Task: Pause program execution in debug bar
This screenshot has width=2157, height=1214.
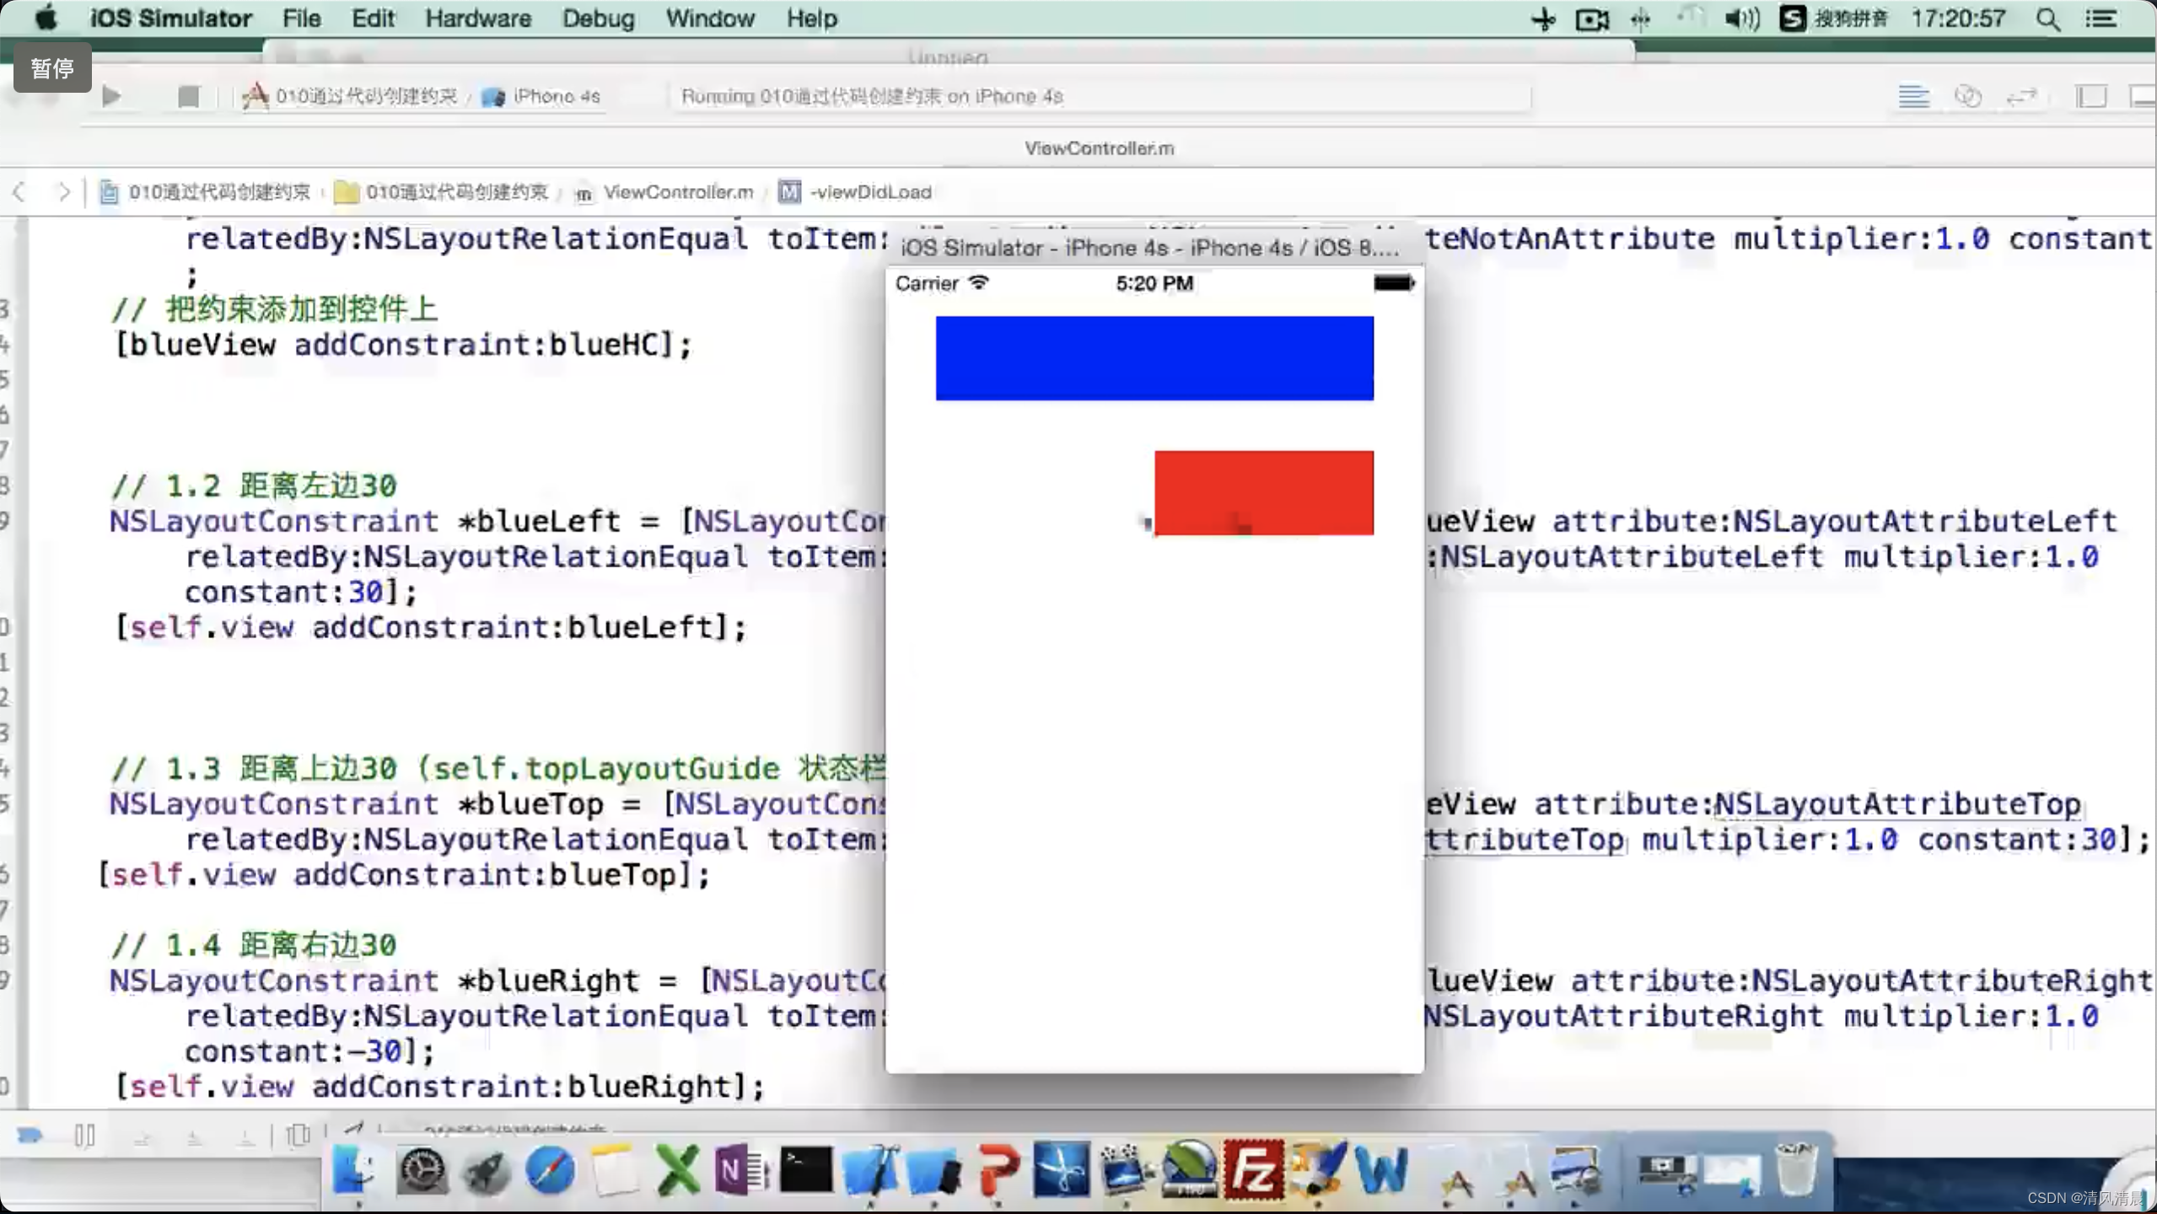Action: click(84, 1136)
